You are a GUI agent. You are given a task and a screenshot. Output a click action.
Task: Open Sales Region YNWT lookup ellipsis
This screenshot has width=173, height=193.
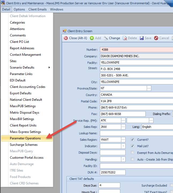pyautogui.click(x=123, y=140)
